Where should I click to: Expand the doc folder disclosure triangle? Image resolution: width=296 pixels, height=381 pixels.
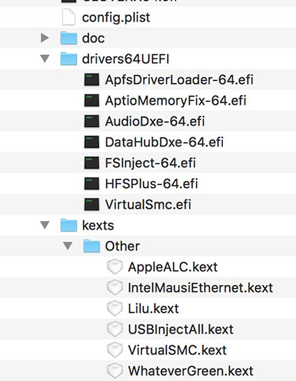pyautogui.click(x=45, y=38)
